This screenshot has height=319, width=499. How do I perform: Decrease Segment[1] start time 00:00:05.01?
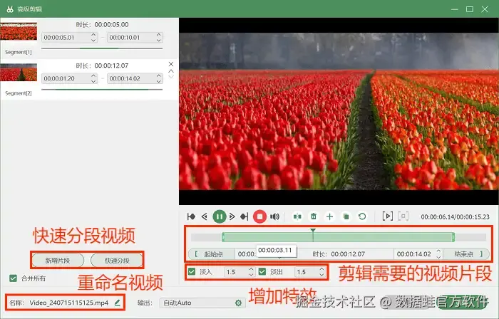[x=93, y=40]
